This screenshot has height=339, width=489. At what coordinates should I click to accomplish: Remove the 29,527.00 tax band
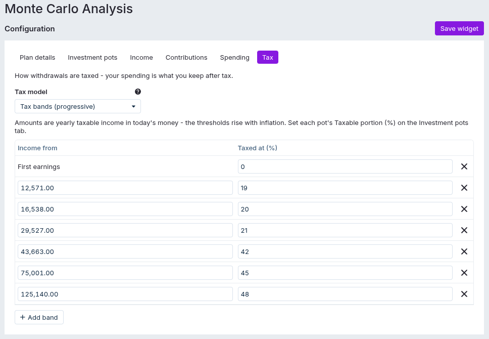(x=464, y=230)
